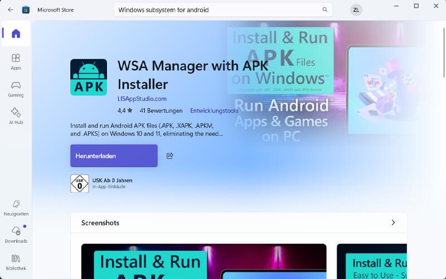Open the 41 Bewertungen reviews

point(161,110)
